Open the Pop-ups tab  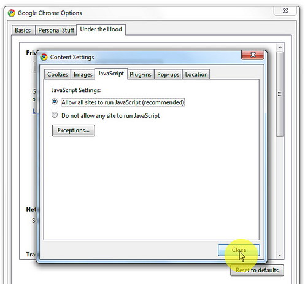[x=168, y=74]
